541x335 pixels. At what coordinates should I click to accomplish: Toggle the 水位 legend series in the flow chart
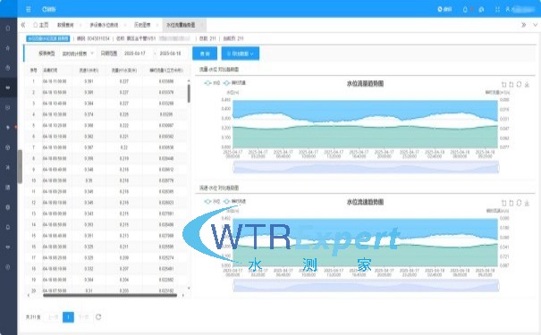click(x=212, y=83)
